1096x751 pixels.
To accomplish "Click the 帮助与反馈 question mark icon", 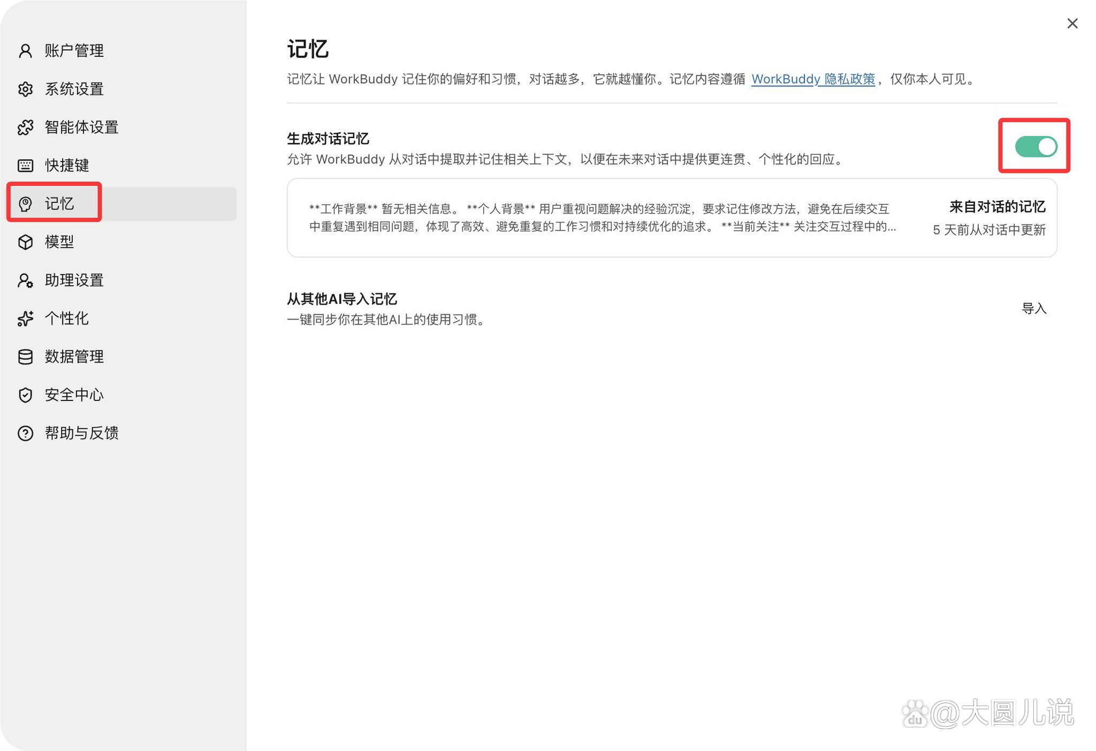I will point(25,433).
